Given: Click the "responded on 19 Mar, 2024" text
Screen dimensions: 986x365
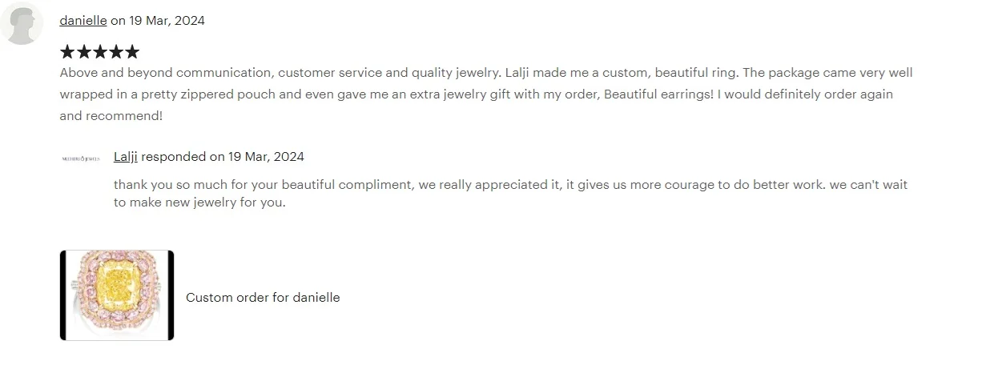Looking at the screenshot, I should point(223,156).
